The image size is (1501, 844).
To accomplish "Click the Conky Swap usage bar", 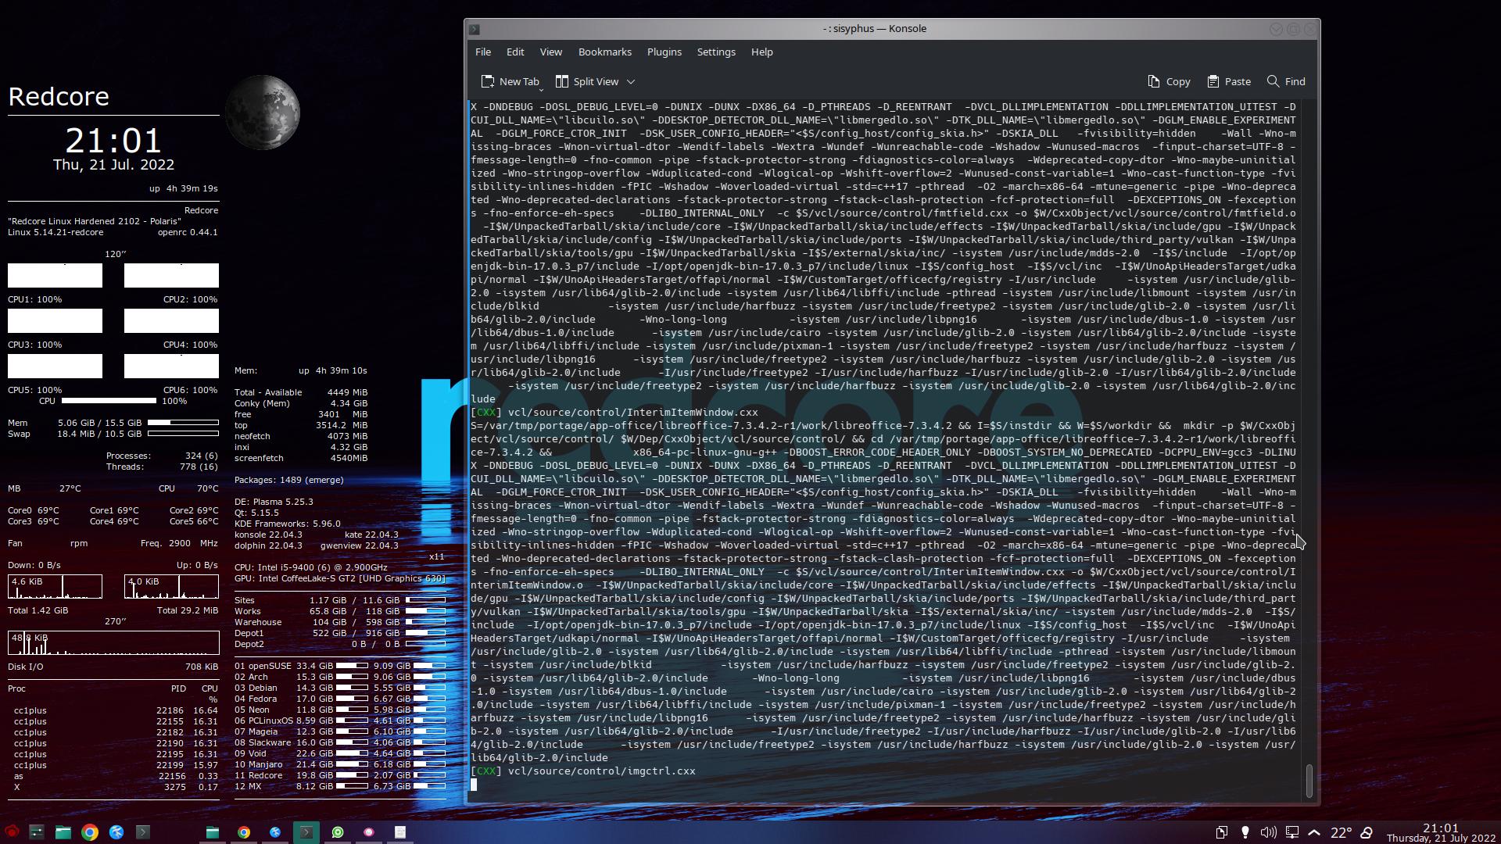I will [x=183, y=433].
